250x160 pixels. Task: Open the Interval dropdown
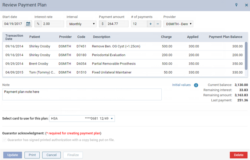(82, 24)
